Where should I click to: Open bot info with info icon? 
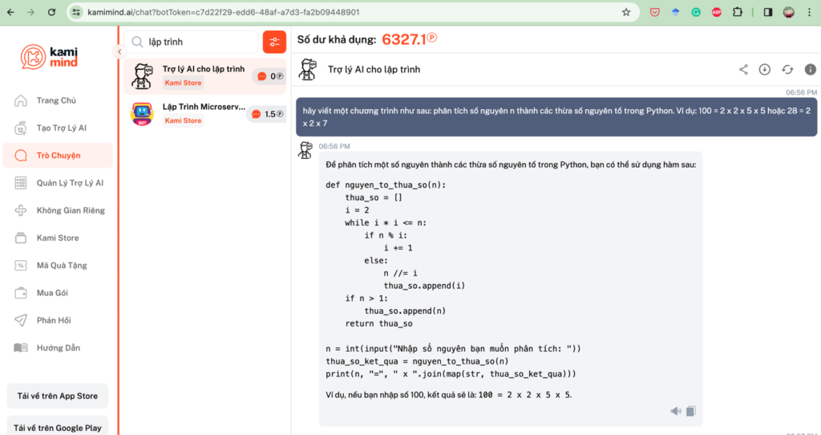point(810,69)
